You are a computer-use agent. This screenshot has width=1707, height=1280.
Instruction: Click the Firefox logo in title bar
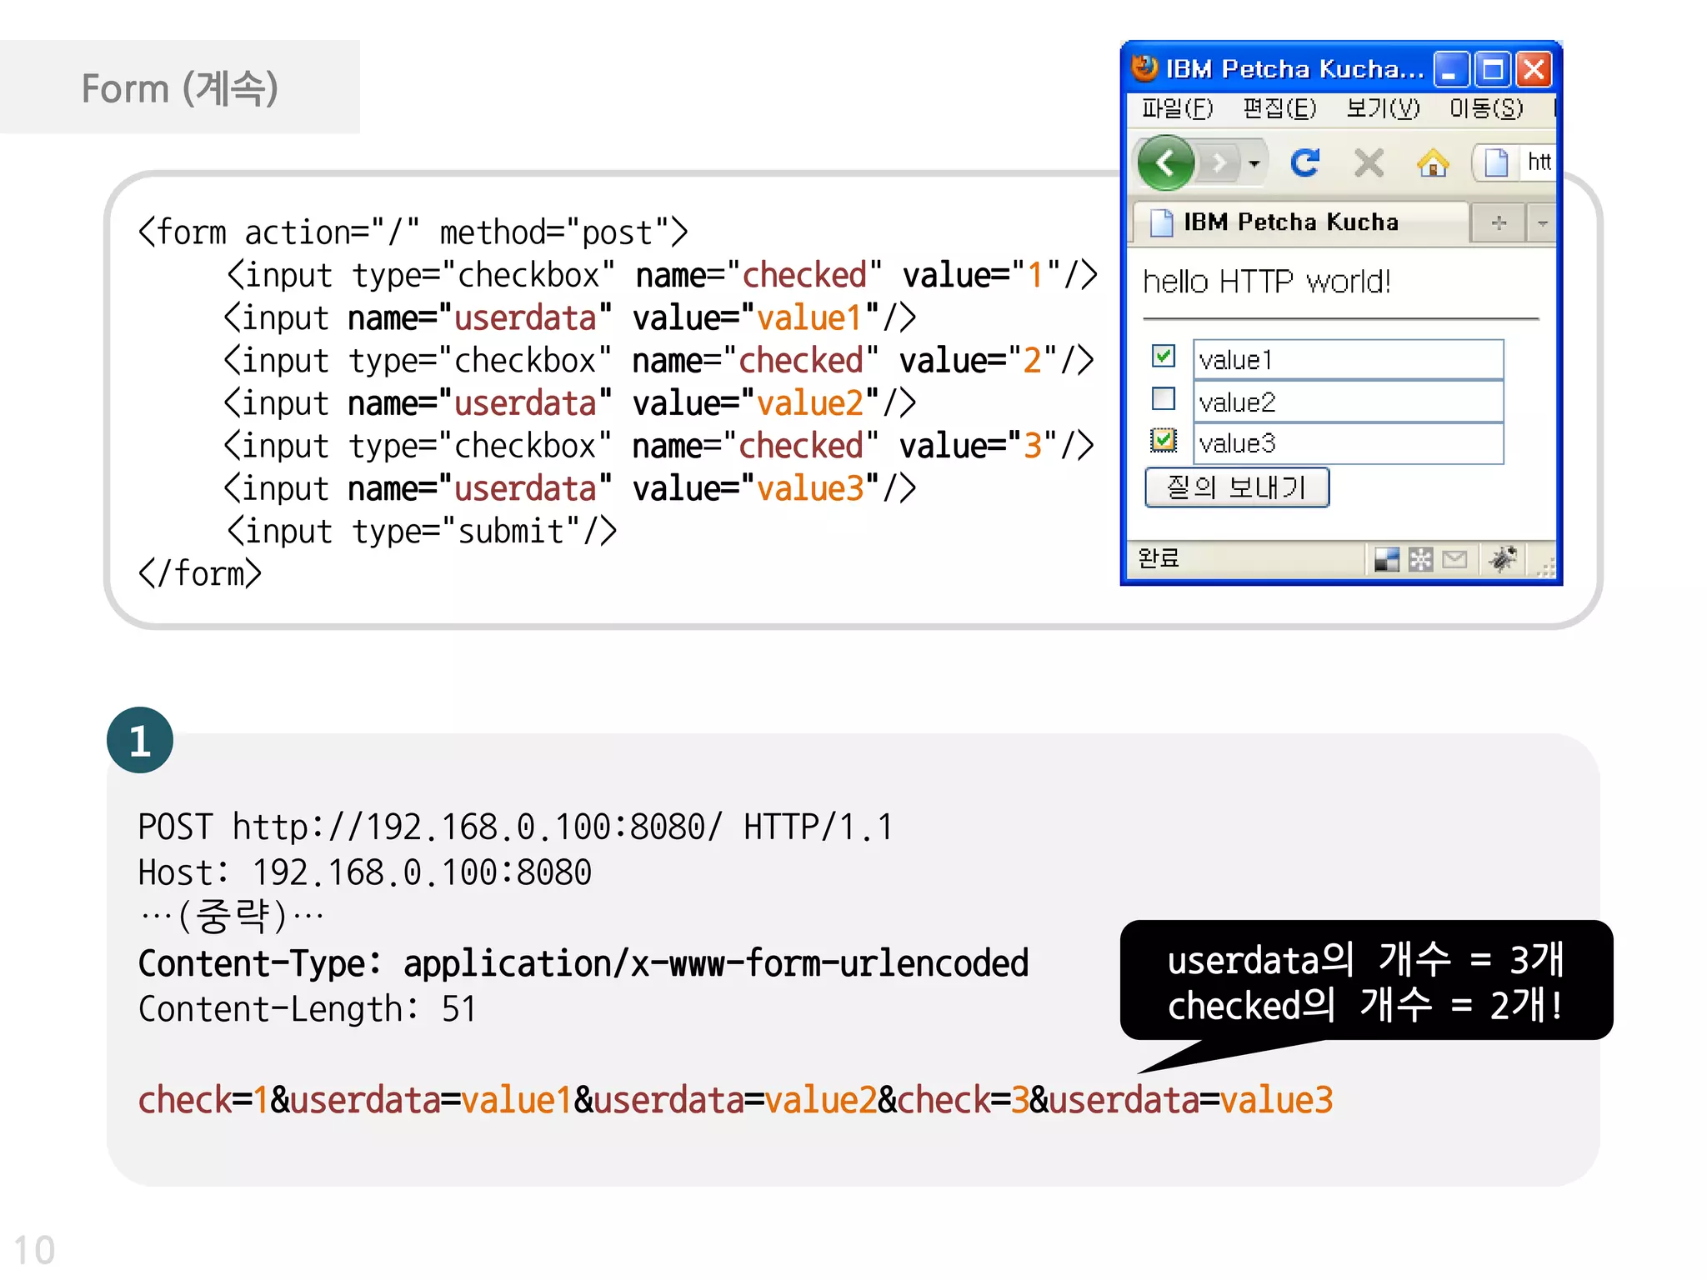pos(1144,67)
